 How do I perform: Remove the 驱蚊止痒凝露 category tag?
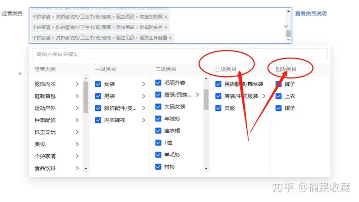(x=171, y=38)
